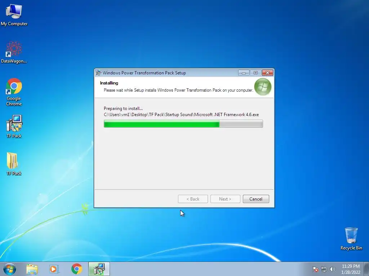
Task: Click the Windows Power Transformation Pack Setup title
Action: 144,73
